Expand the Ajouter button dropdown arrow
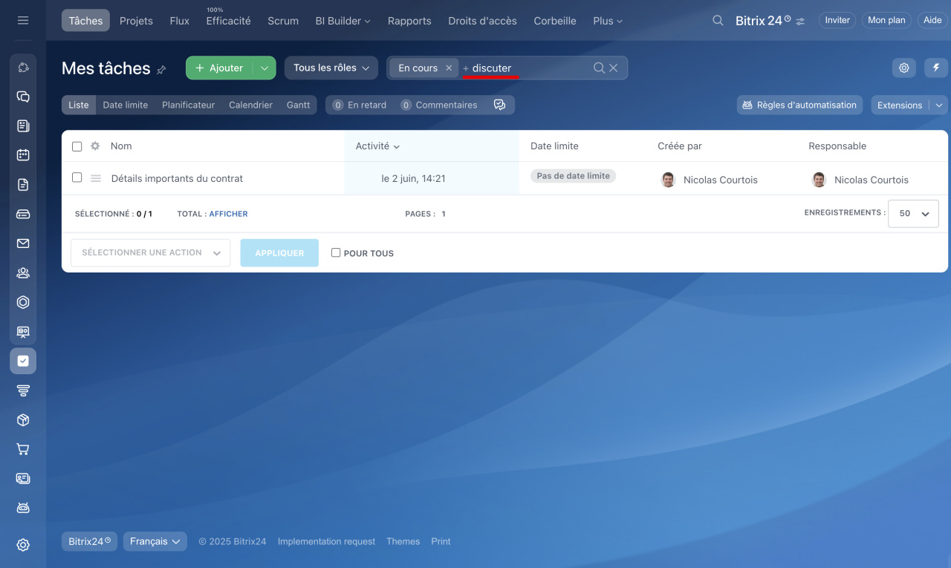 tap(264, 68)
